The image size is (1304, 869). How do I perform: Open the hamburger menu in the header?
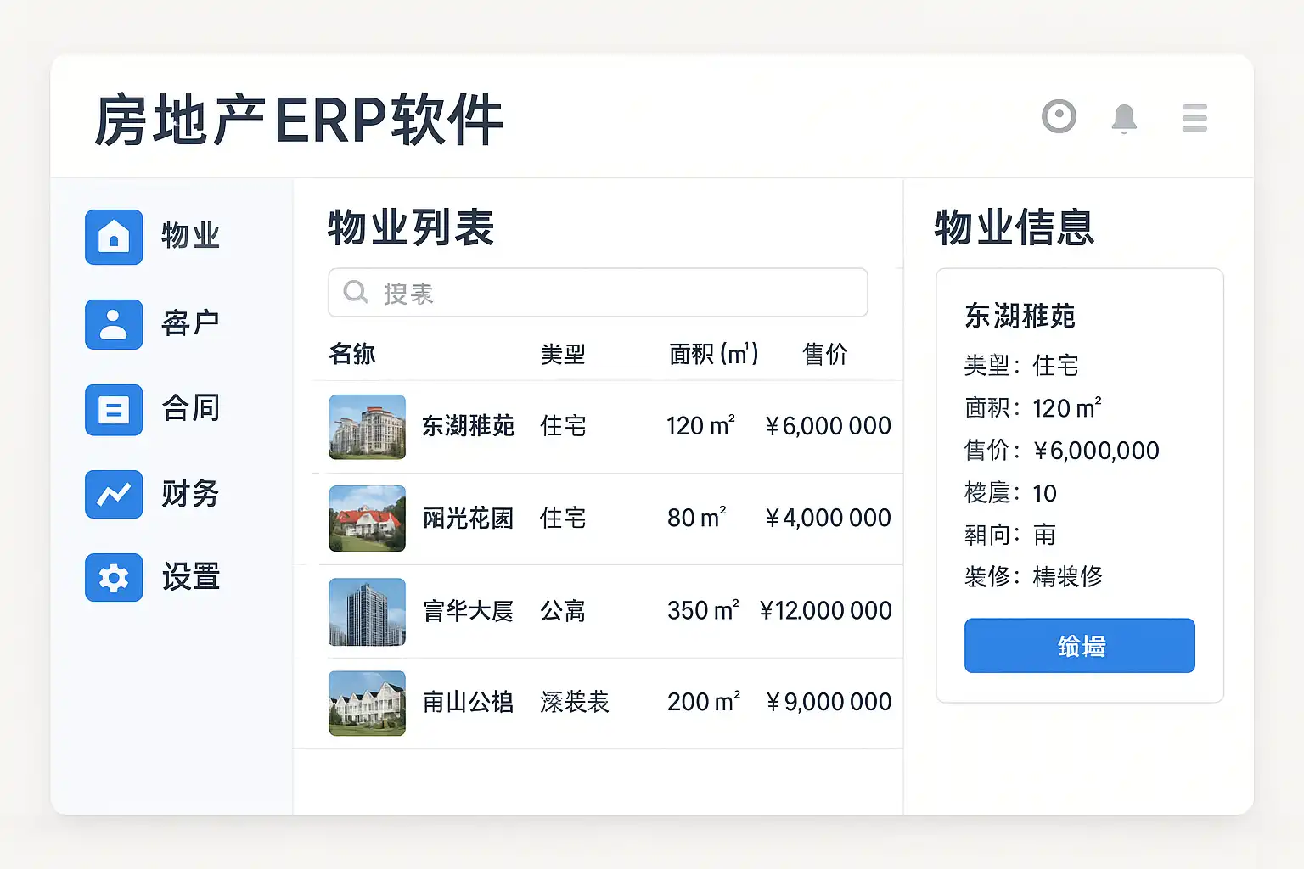point(1194,118)
